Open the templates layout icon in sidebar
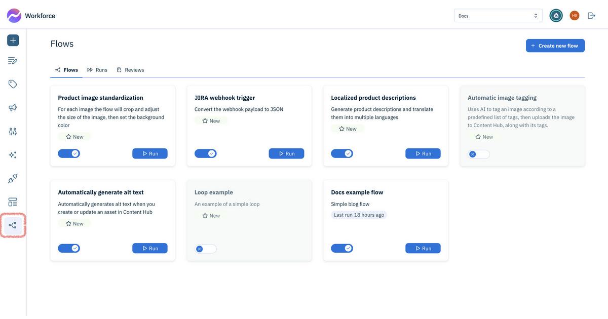The height and width of the screenshot is (319, 608). pos(13,202)
